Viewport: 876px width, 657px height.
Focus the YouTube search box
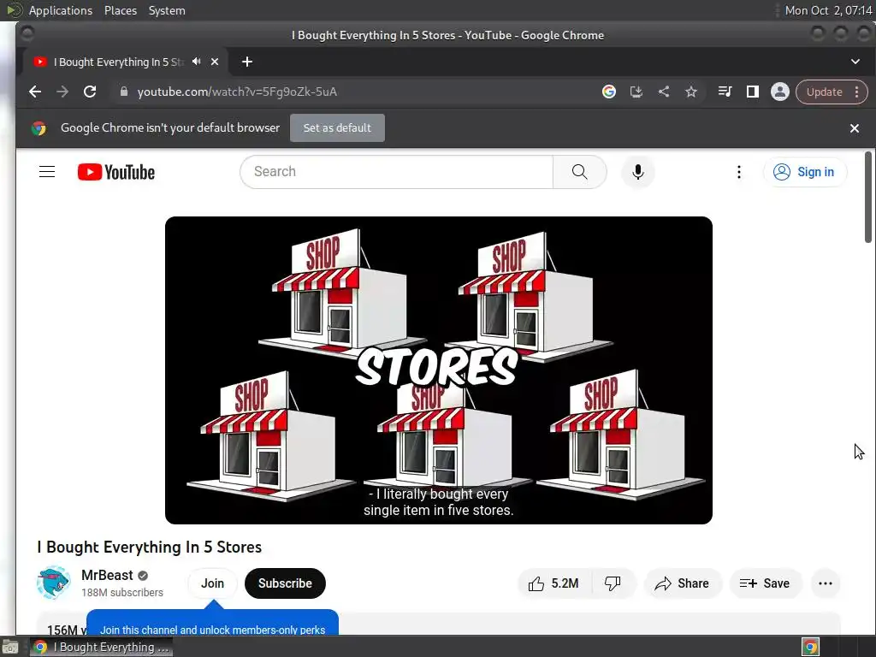396,171
